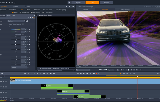Click the save preset floppy disk icon

[27, 21]
